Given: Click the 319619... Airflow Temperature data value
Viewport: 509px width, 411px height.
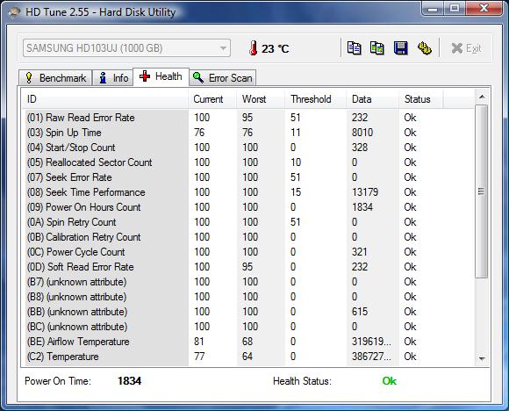Looking at the screenshot, I should coord(372,342).
